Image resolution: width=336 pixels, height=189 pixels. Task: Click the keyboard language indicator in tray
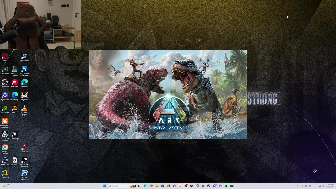[x=315, y=186]
